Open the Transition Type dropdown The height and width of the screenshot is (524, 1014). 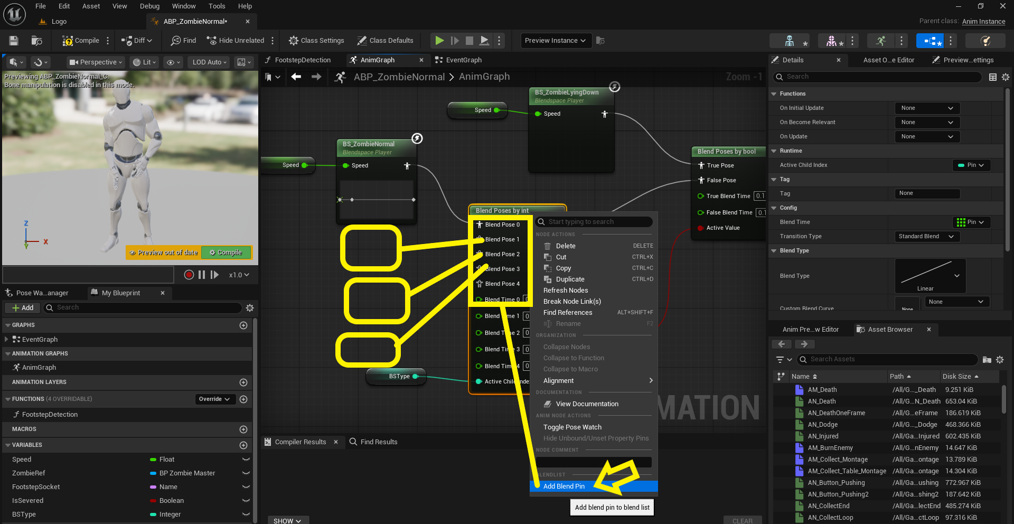(x=927, y=237)
